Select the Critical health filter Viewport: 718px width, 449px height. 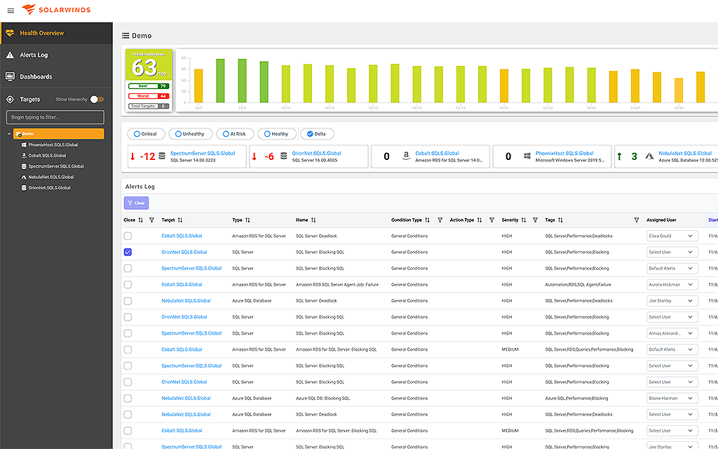point(146,133)
